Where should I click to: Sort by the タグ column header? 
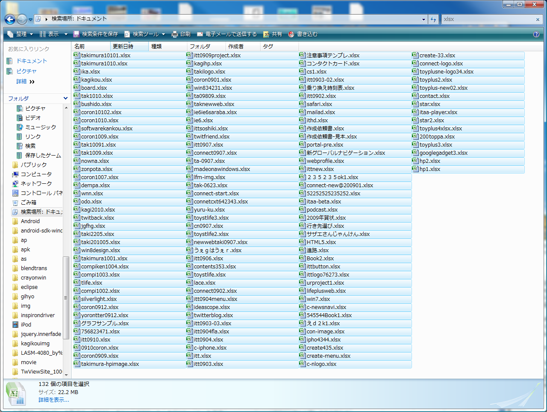pos(279,46)
